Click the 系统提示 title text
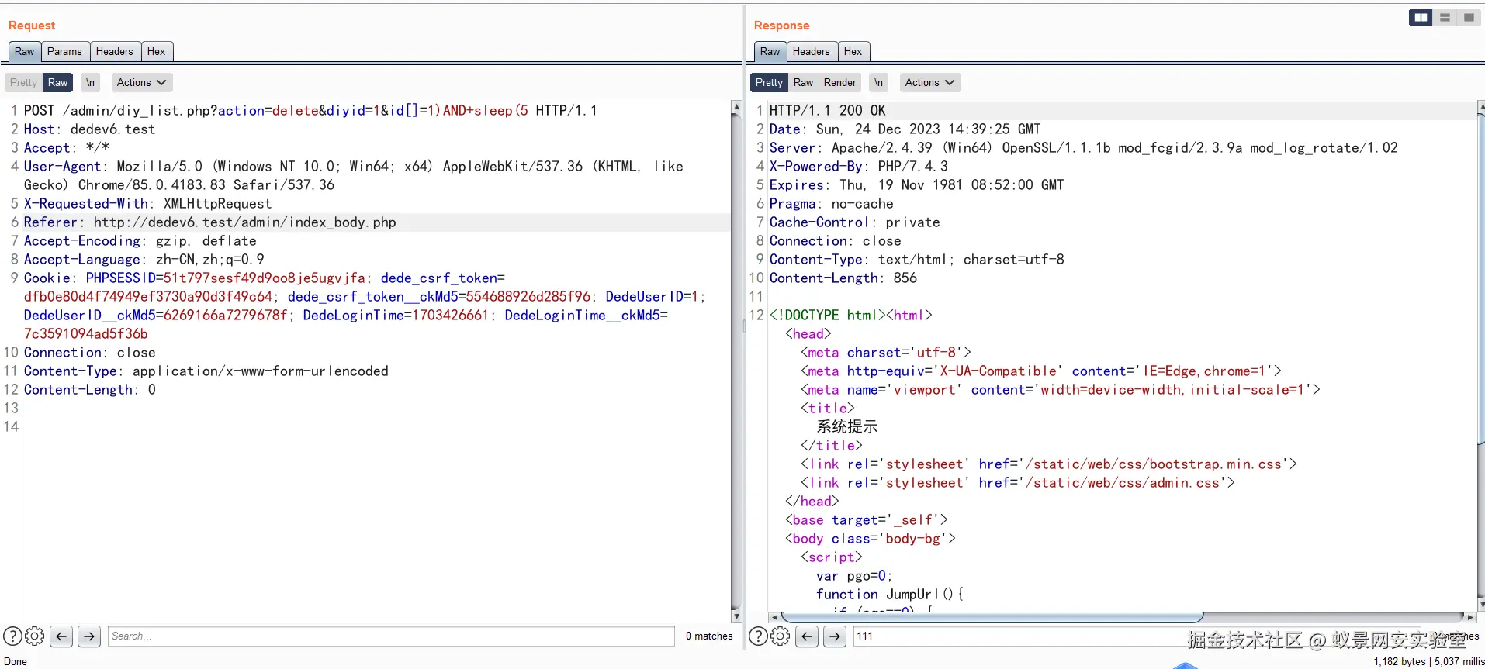Viewport: 1485px width, 669px height. click(x=846, y=426)
